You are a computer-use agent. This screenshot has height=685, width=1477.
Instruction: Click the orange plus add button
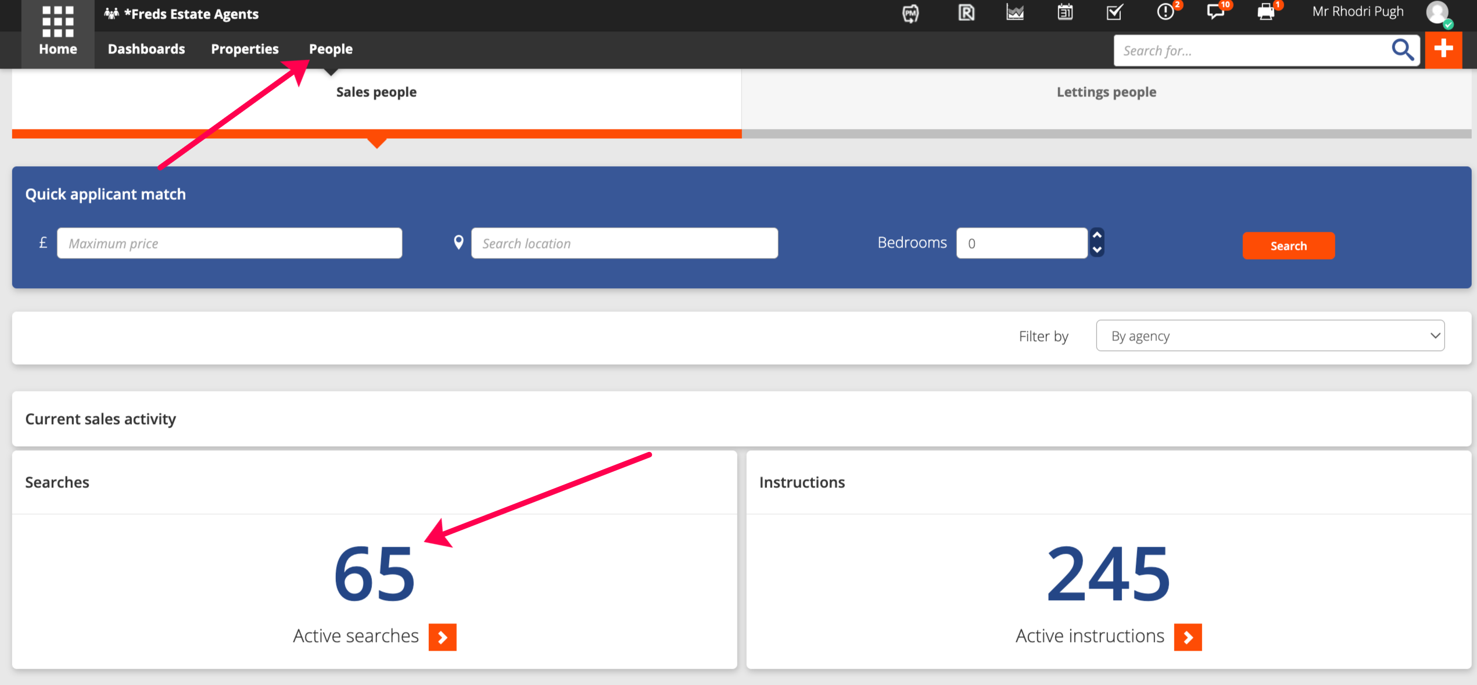click(1443, 50)
